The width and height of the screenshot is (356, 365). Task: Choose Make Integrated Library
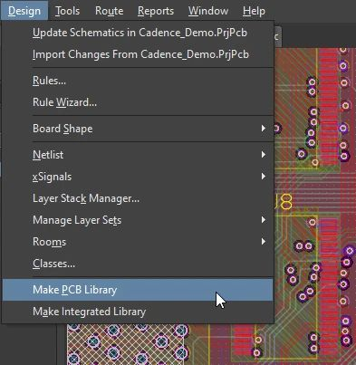click(138, 312)
